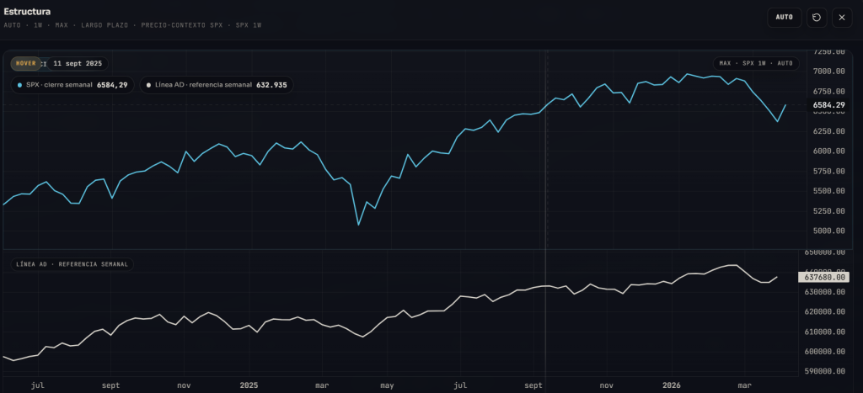Click the 5000.00 price axis label
This screenshot has width=863, height=393.
coord(827,231)
